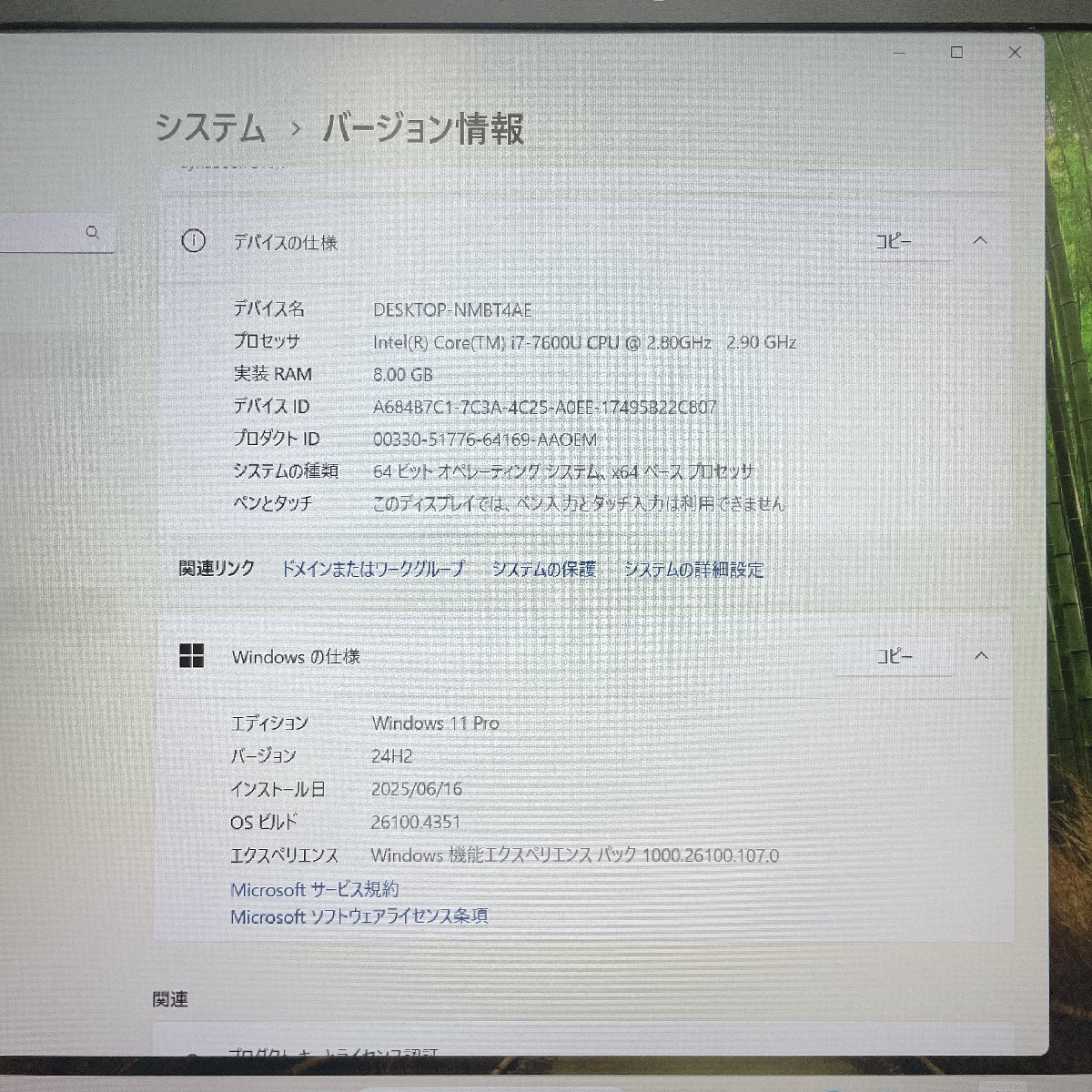Viewport: 1092px width, 1092px height.
Task: Open システムの詳細設定 link
Action: 694,570
